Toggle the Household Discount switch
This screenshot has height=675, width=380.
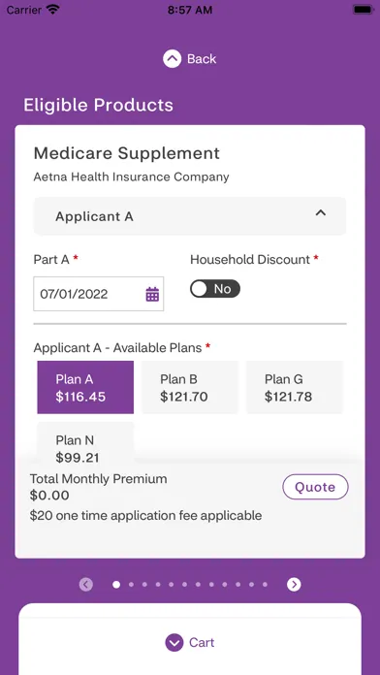click(215, 289)
